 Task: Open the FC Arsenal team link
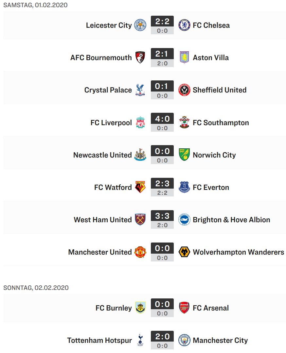(x=210, y=308)
